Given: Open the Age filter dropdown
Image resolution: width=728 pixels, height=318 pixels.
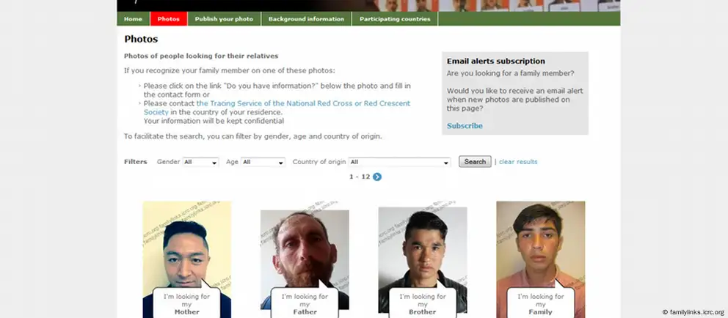Looking at the screenshot, I should (263, 162).
